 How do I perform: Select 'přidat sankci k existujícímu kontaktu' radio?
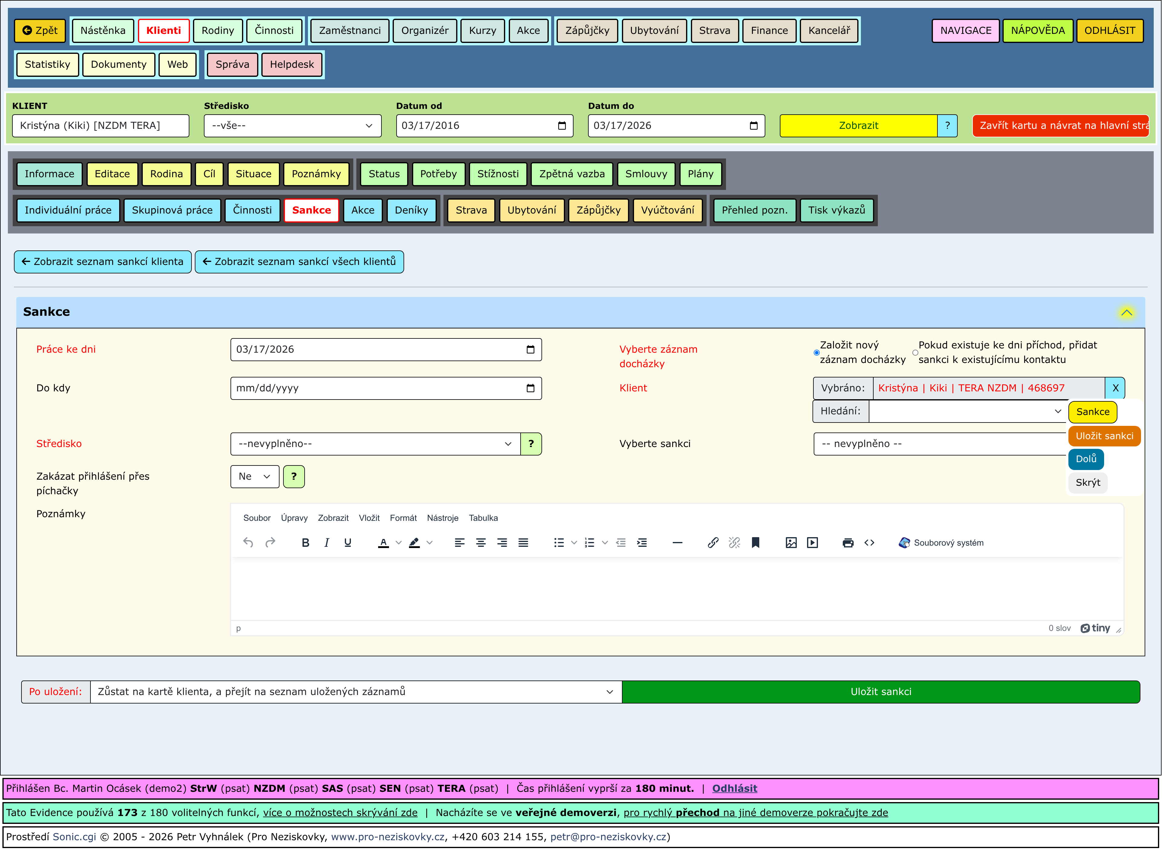click(915, 353)
